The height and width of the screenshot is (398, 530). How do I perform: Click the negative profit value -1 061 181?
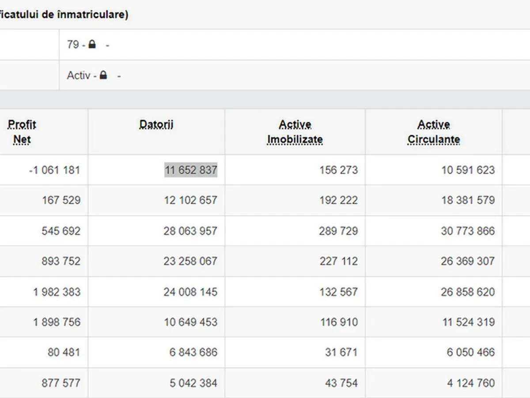click(x=54, y=170)
